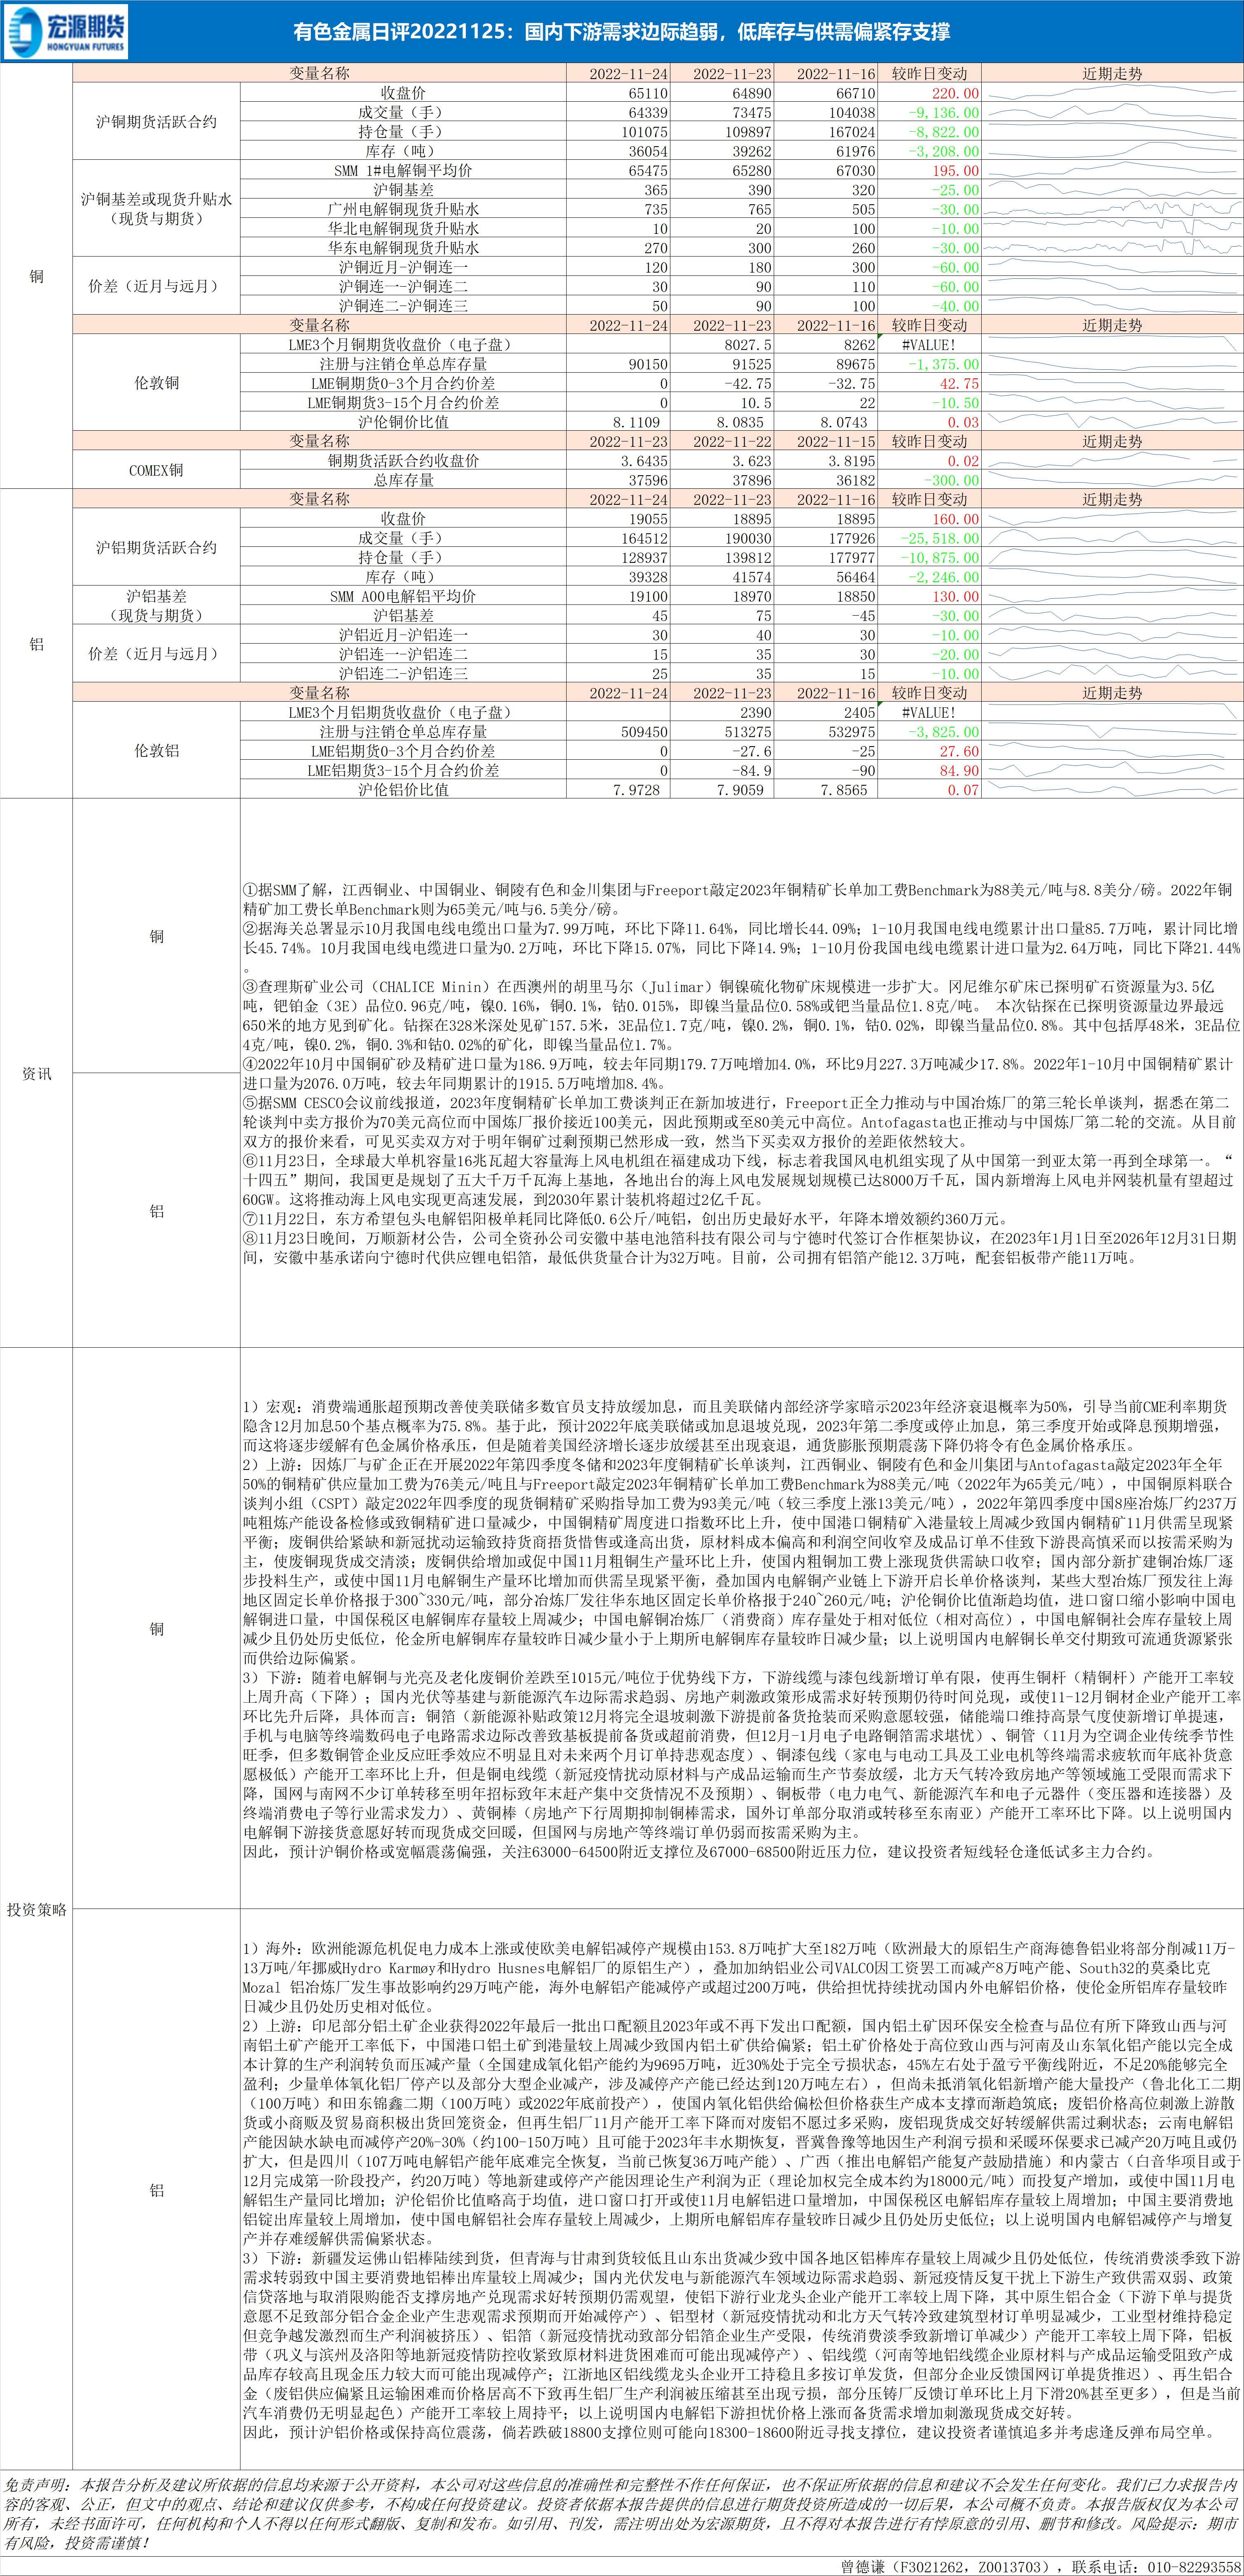Click COMEX 总库存量 value 37596

[648, 480]
